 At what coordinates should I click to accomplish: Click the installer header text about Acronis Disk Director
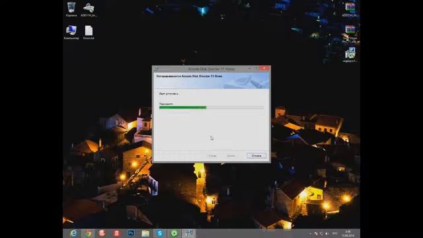(189, 77)
